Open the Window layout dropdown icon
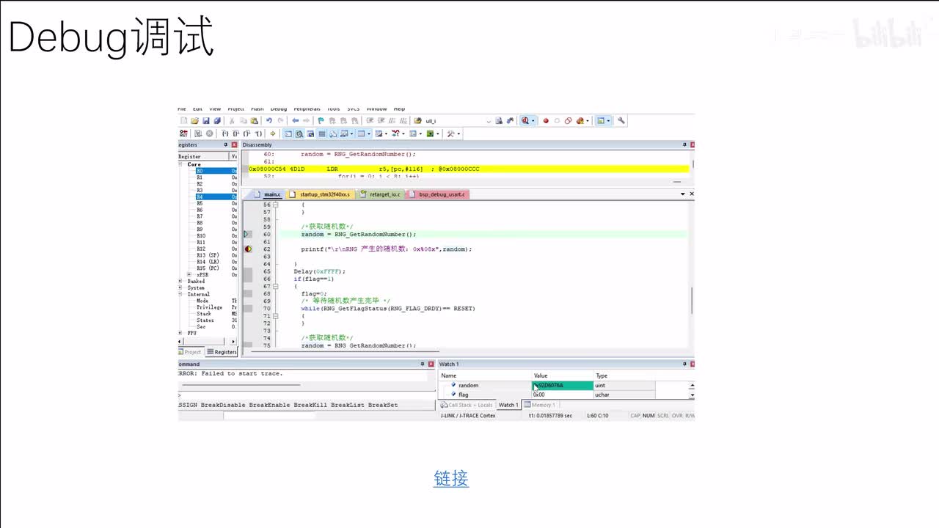The image size is (939, 528). point(608,121)
